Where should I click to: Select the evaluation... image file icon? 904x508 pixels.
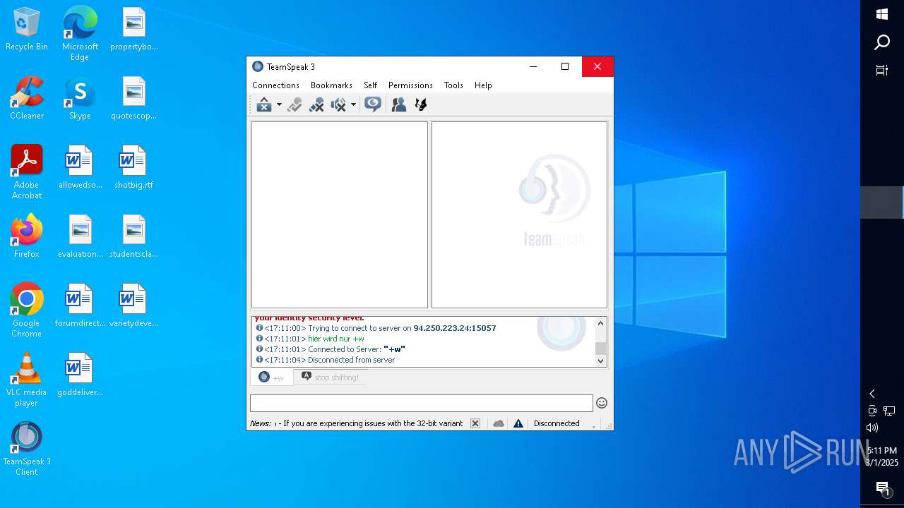[80, 236]
